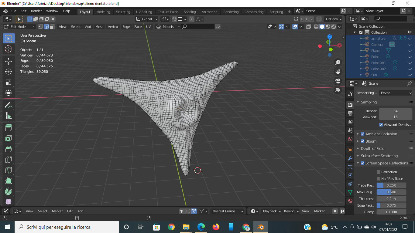Open the Render Engine Eevee dropdown
415x233 pixels.
point(396,93)
